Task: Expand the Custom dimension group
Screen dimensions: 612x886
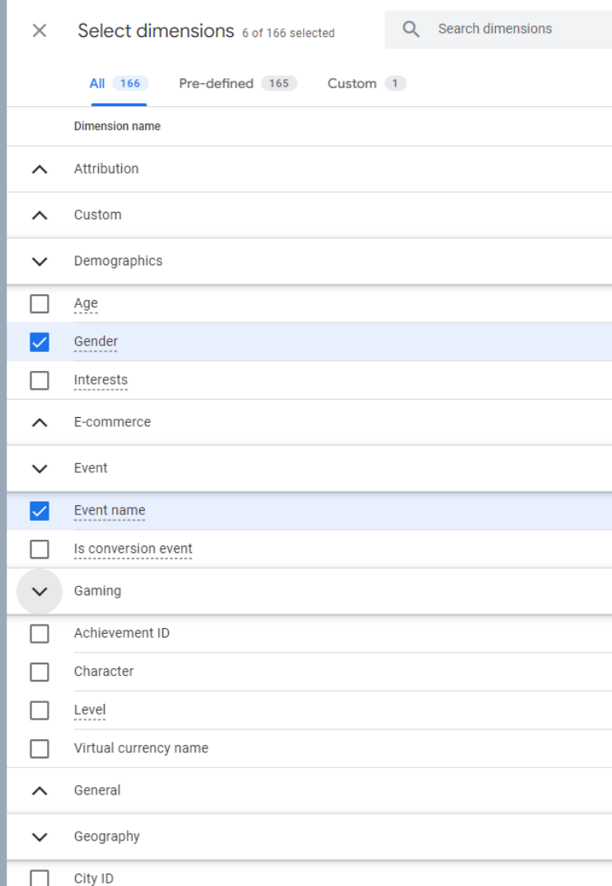Action: click(x=39, y=215)
